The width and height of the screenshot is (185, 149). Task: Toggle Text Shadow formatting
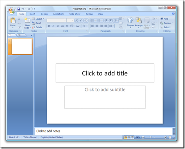click(x=67, y=26)
